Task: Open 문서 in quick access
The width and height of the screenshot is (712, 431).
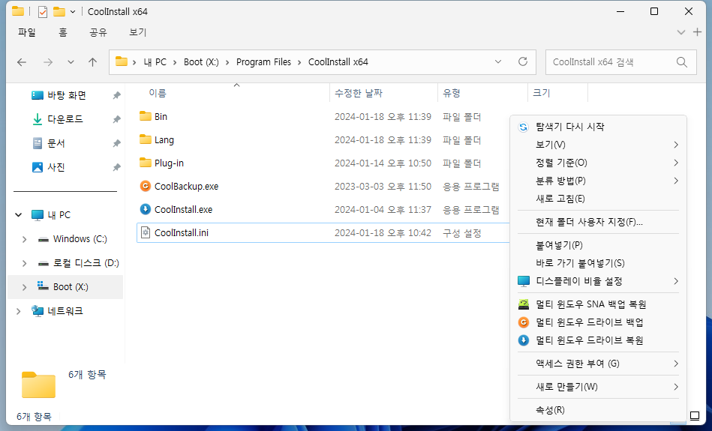Action: point(56,143)
